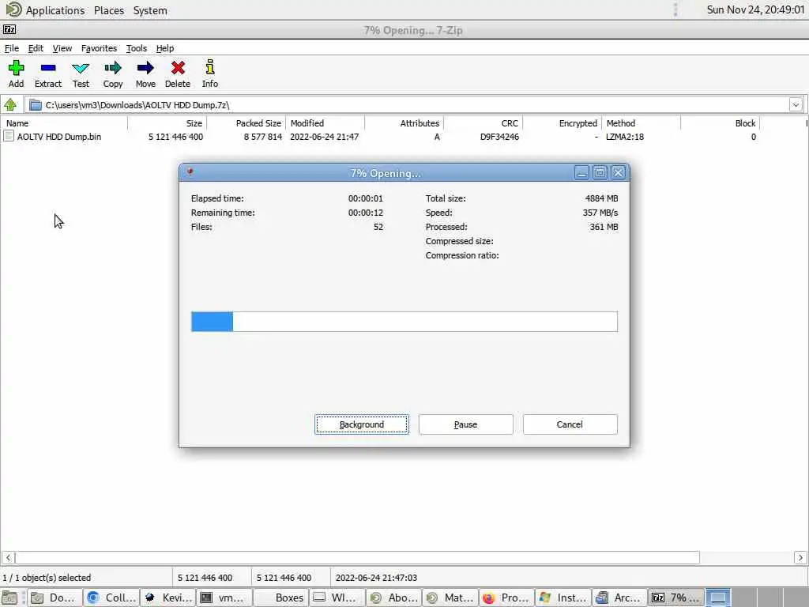Go up one folder level with green arrow

click(10, 105)
